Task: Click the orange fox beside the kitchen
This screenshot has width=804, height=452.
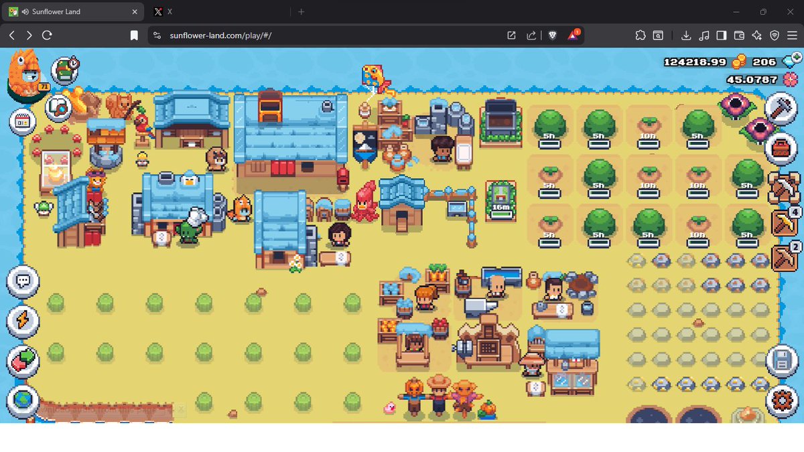Action: tap(241, 208)
